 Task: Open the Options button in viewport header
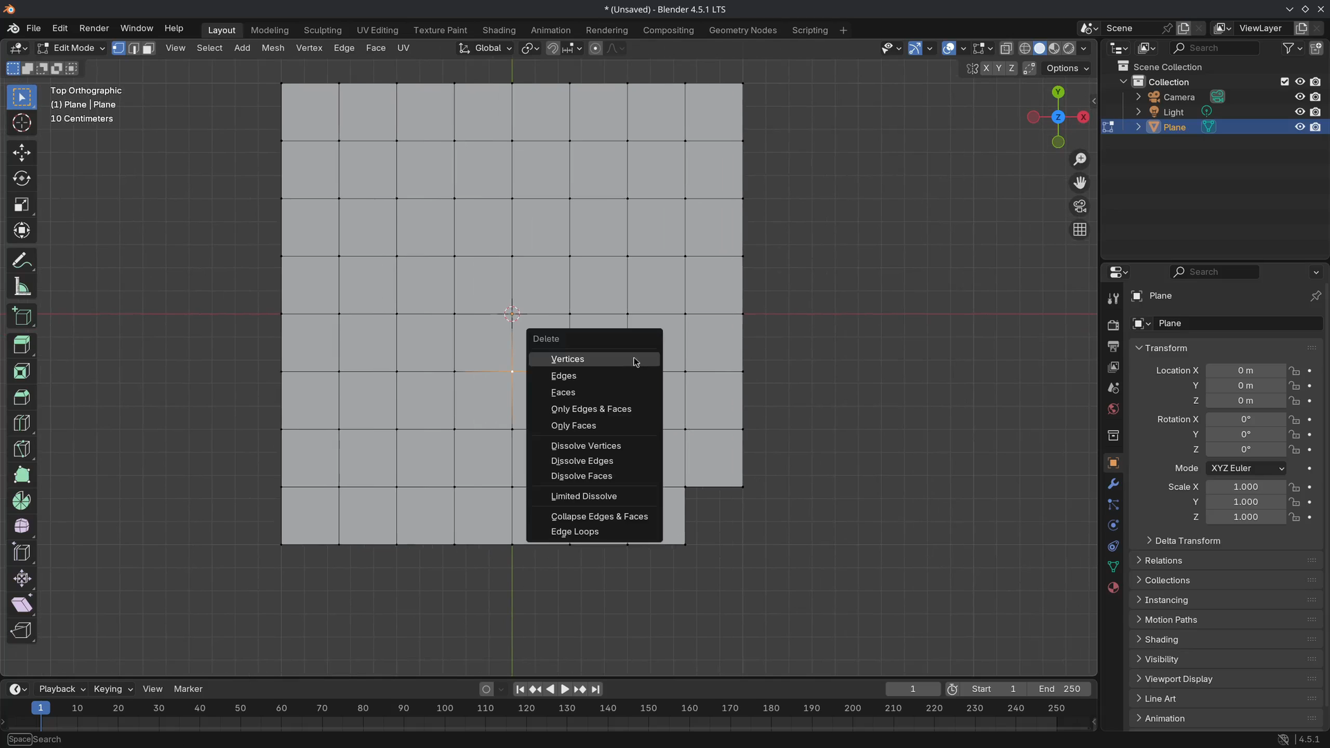[x=1067, y=68]
